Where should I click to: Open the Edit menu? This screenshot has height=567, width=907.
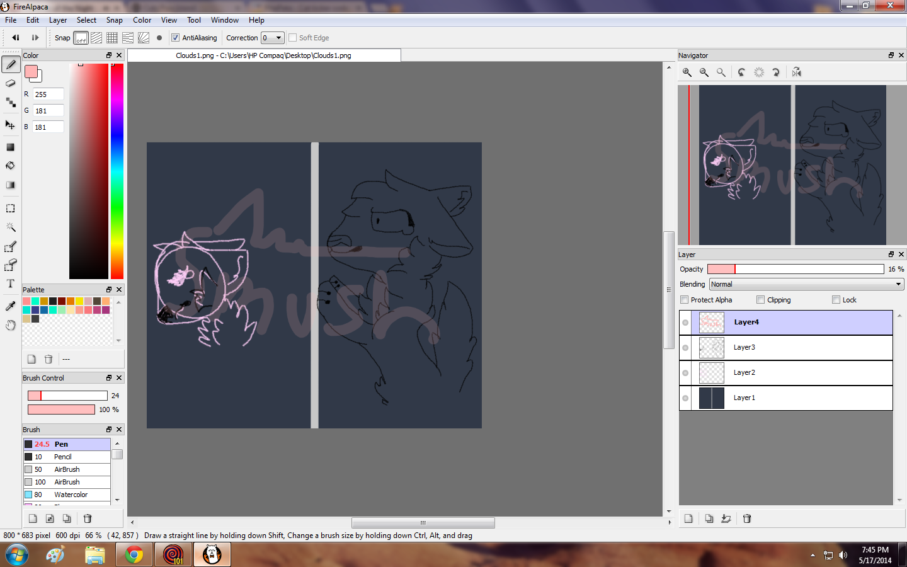33,20
